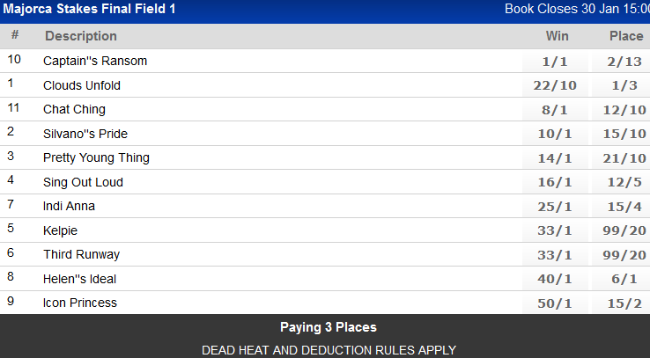Click Clouds Unfold win odds 22/10
650x358 pixels.
(557, 85)
